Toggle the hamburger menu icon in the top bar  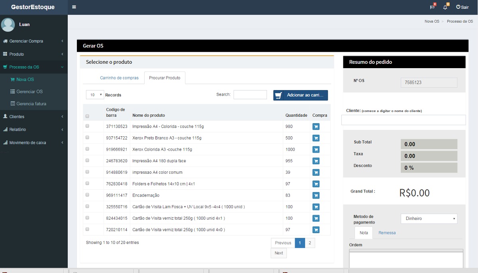click(x=74, y=7)
